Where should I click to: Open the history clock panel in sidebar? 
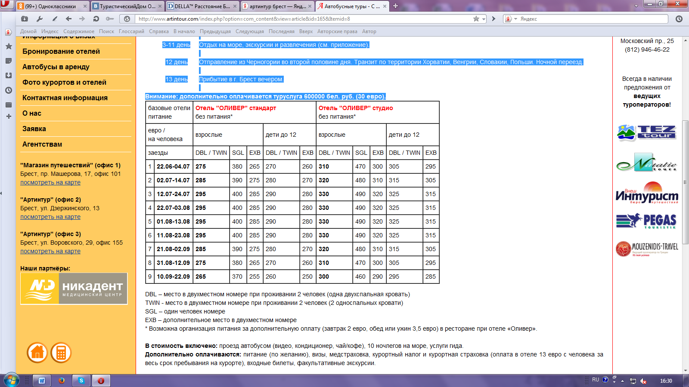8,90
